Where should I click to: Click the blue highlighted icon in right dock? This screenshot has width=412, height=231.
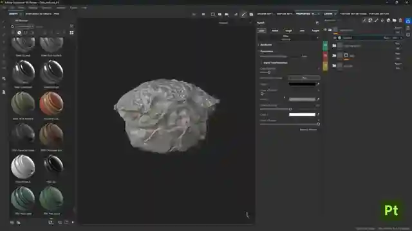tap(408, 21)
